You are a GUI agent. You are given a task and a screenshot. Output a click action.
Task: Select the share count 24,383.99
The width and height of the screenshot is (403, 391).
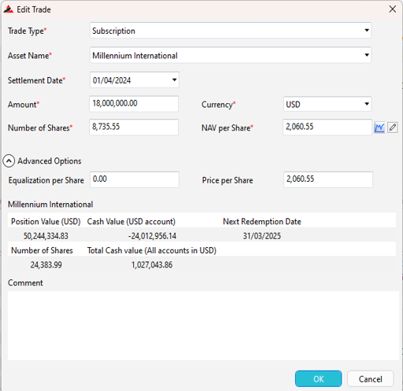point(46,265)
